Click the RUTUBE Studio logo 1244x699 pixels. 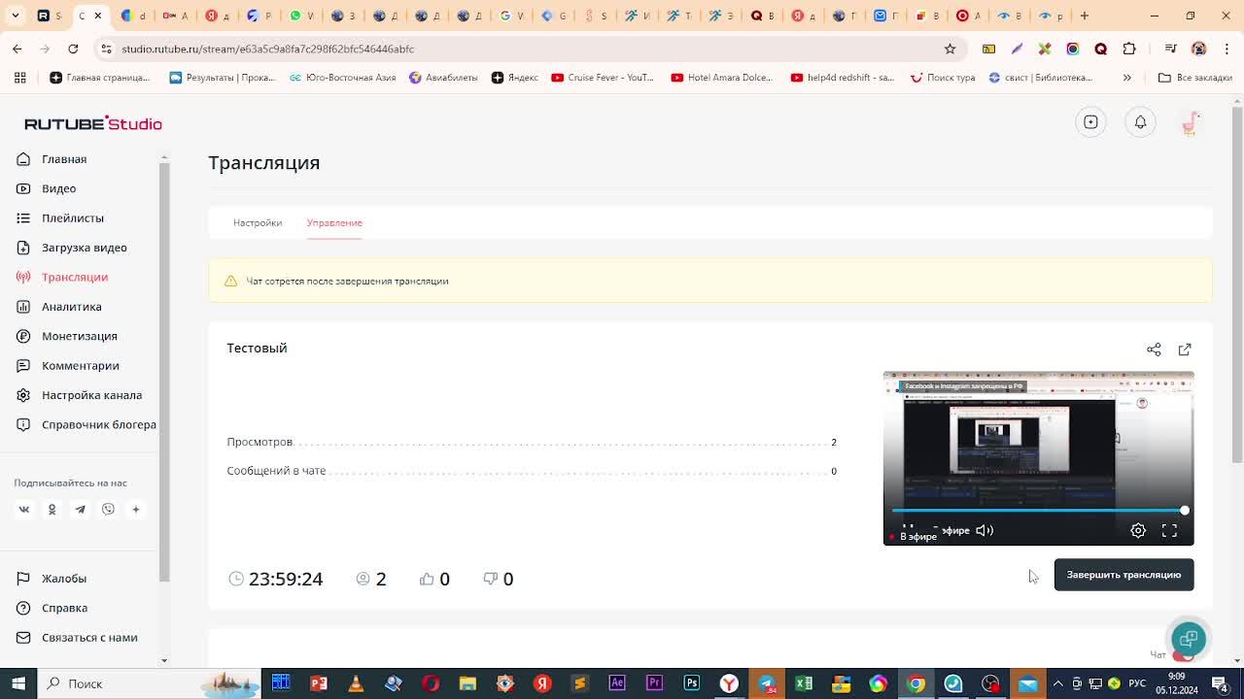coord(93,123)
